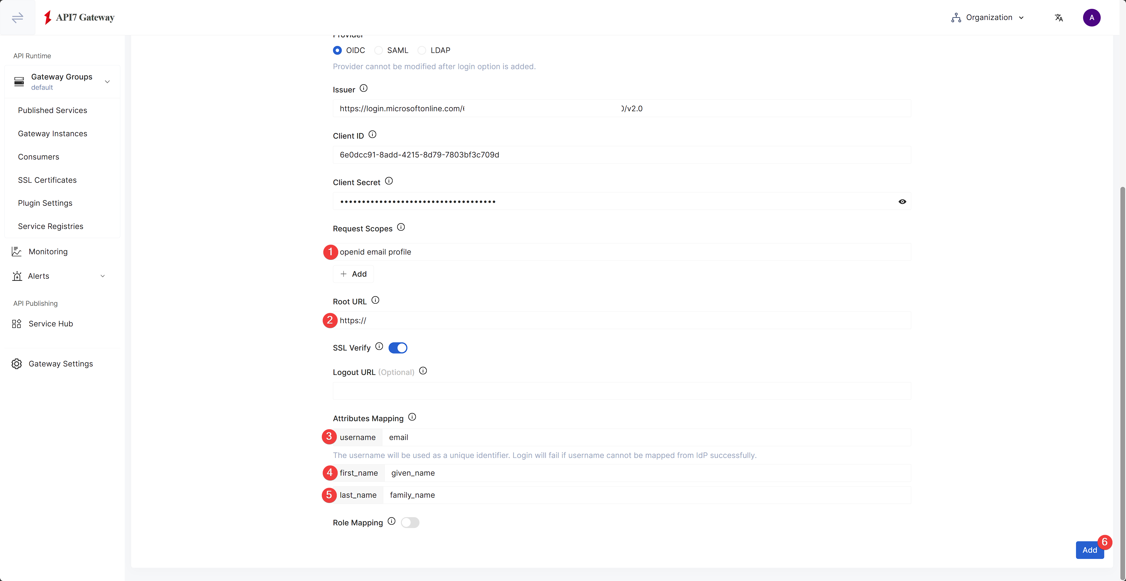
Task: Click Published Services menu item
Action: (x=53, y=110)
